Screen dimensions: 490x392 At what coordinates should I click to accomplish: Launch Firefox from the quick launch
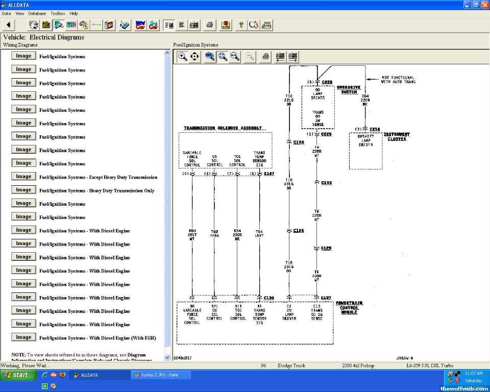62,375
